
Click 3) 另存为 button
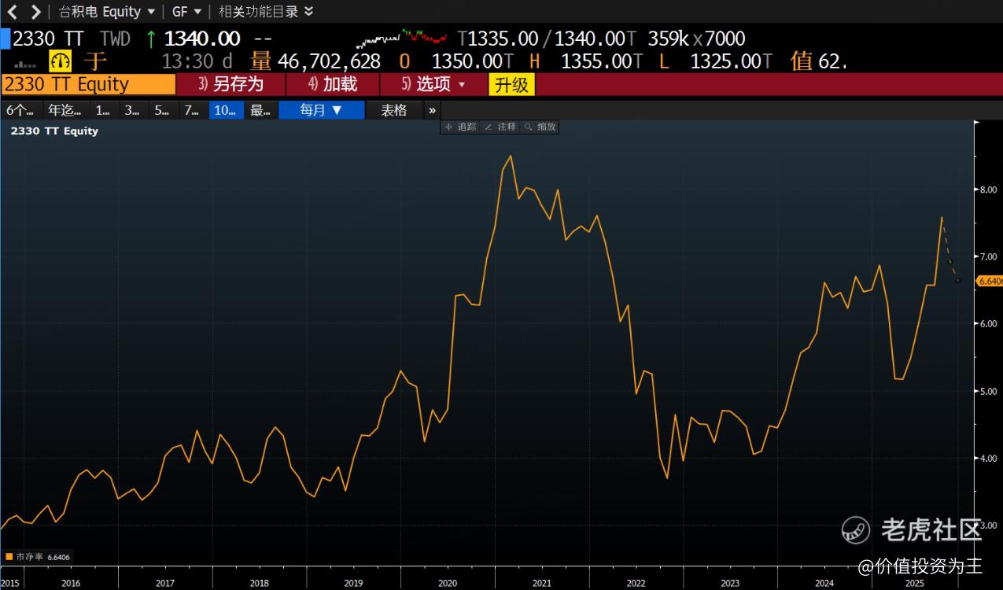point(230,84)
